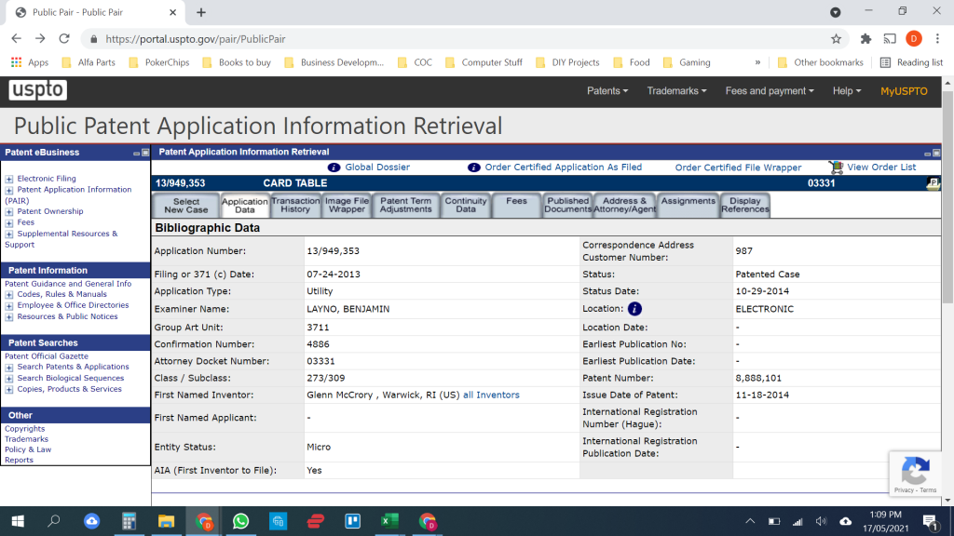Screen dimensions: 954x536
Task: Expand Supplemental Resources & Support
Action: tap(9, 234)
